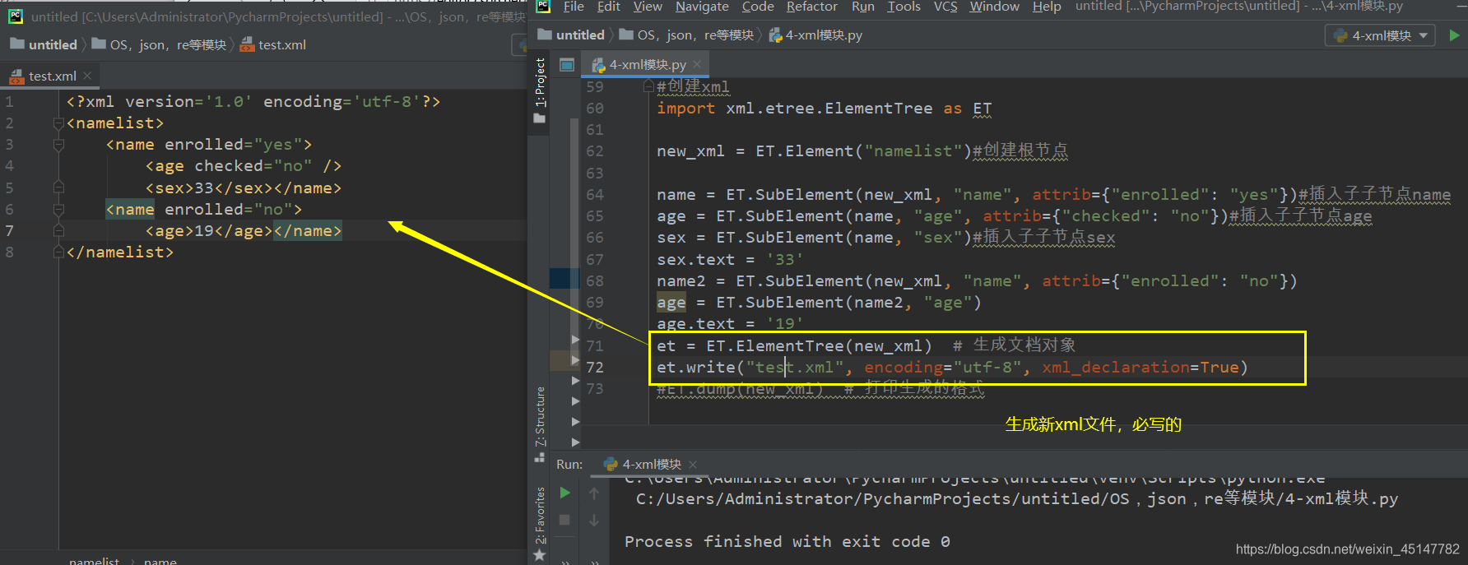Open the 2: Favorites tool window
Screen dimensions: 1468x565
pyautogui.click(x=540, y=516)
